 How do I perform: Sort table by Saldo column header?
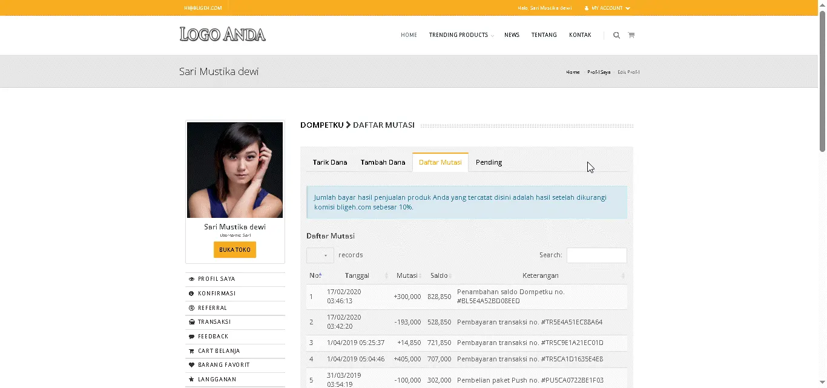[x=439, y=275]
